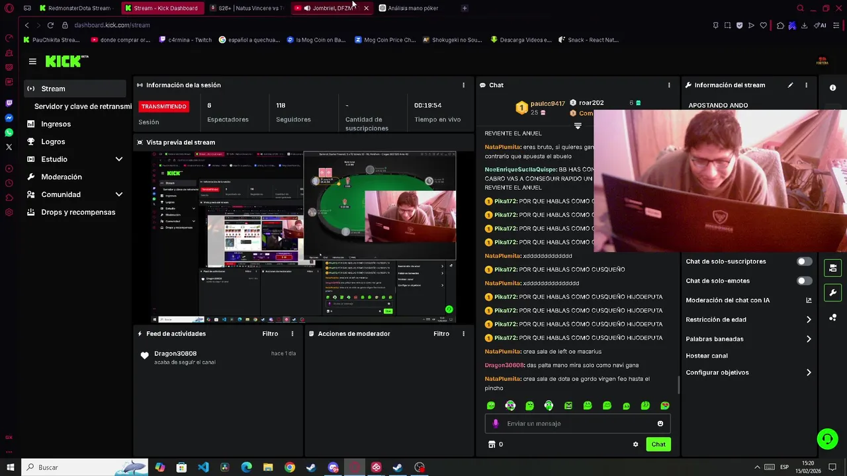Viewport: 847px width, 476px height.
Task: Collapse chat viewers header arrow
Action: coord(578,126)
